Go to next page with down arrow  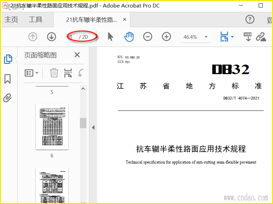point(52,37)
